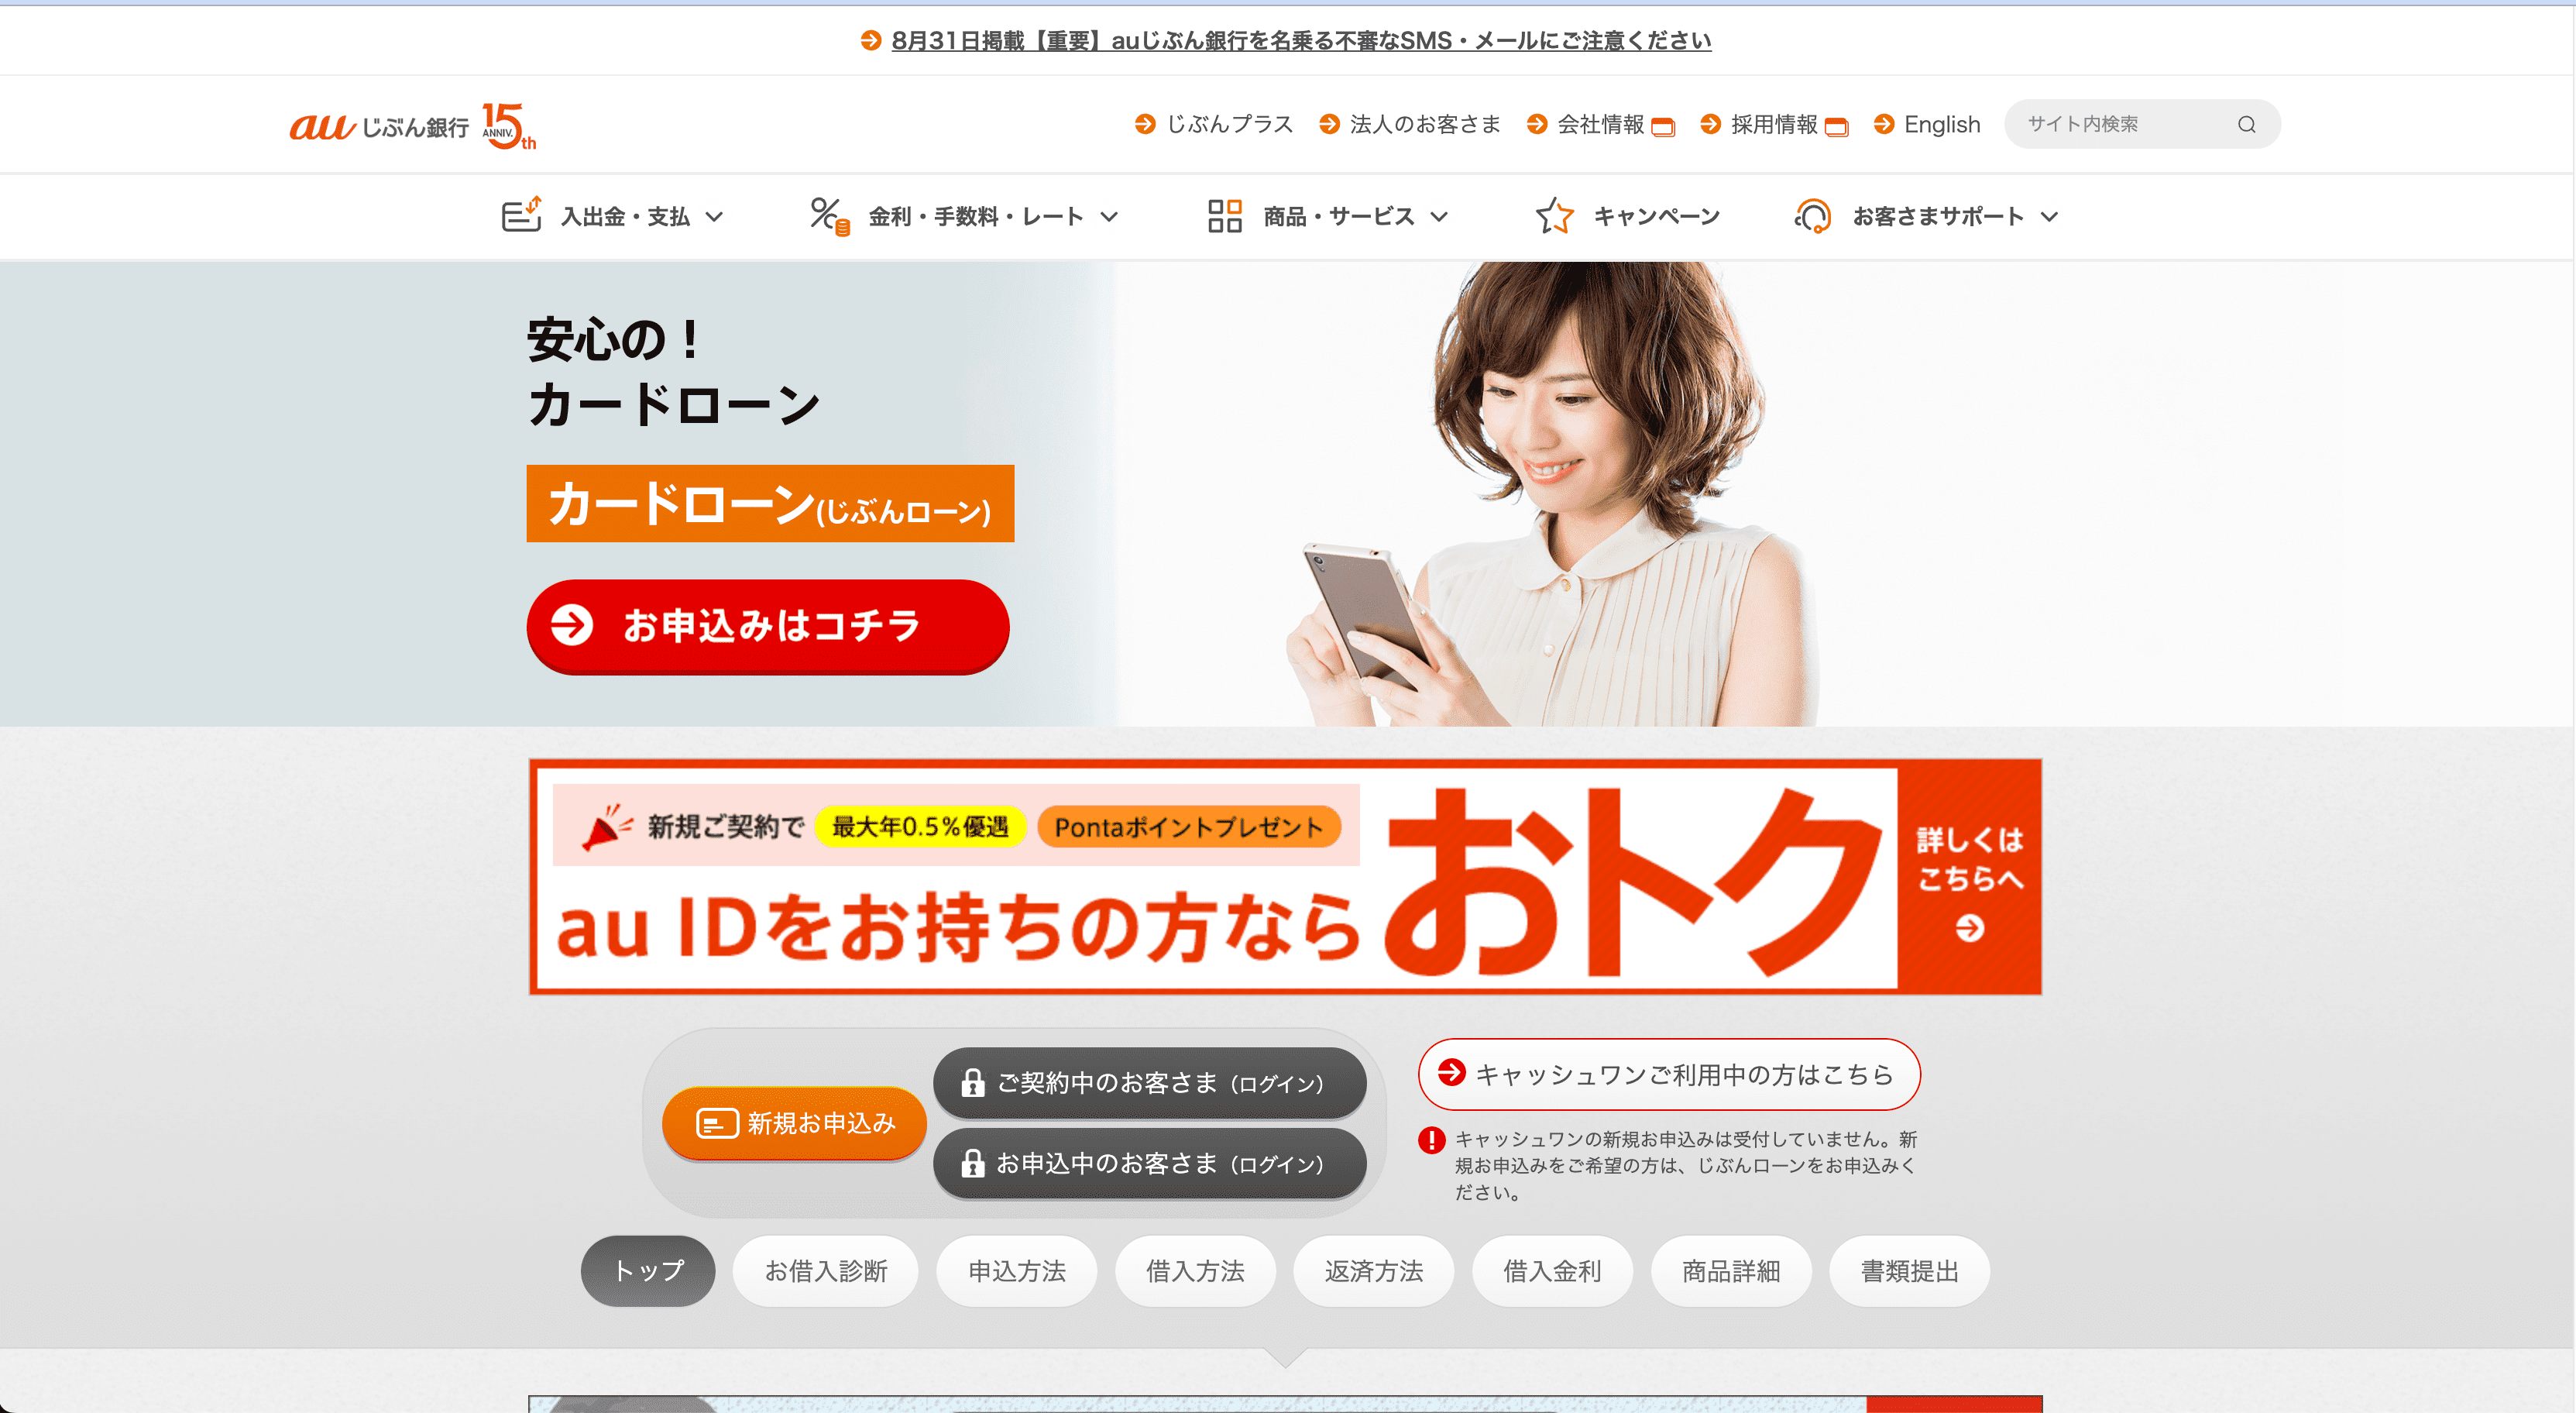The width and height of the screenshot is (2576, 1413).
Task: Click the percent rate icon in the navigation
Action: (x=829, y=215)
